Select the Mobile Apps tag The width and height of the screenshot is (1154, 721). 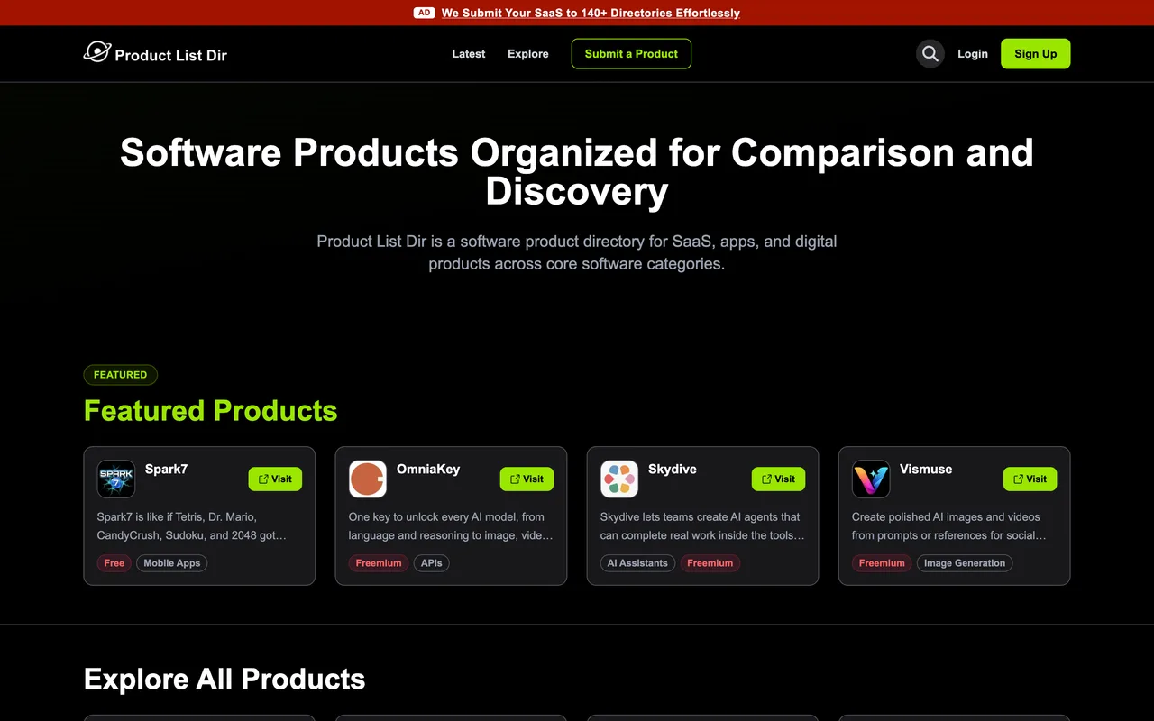pyautogui.click(x=172, y=563)
